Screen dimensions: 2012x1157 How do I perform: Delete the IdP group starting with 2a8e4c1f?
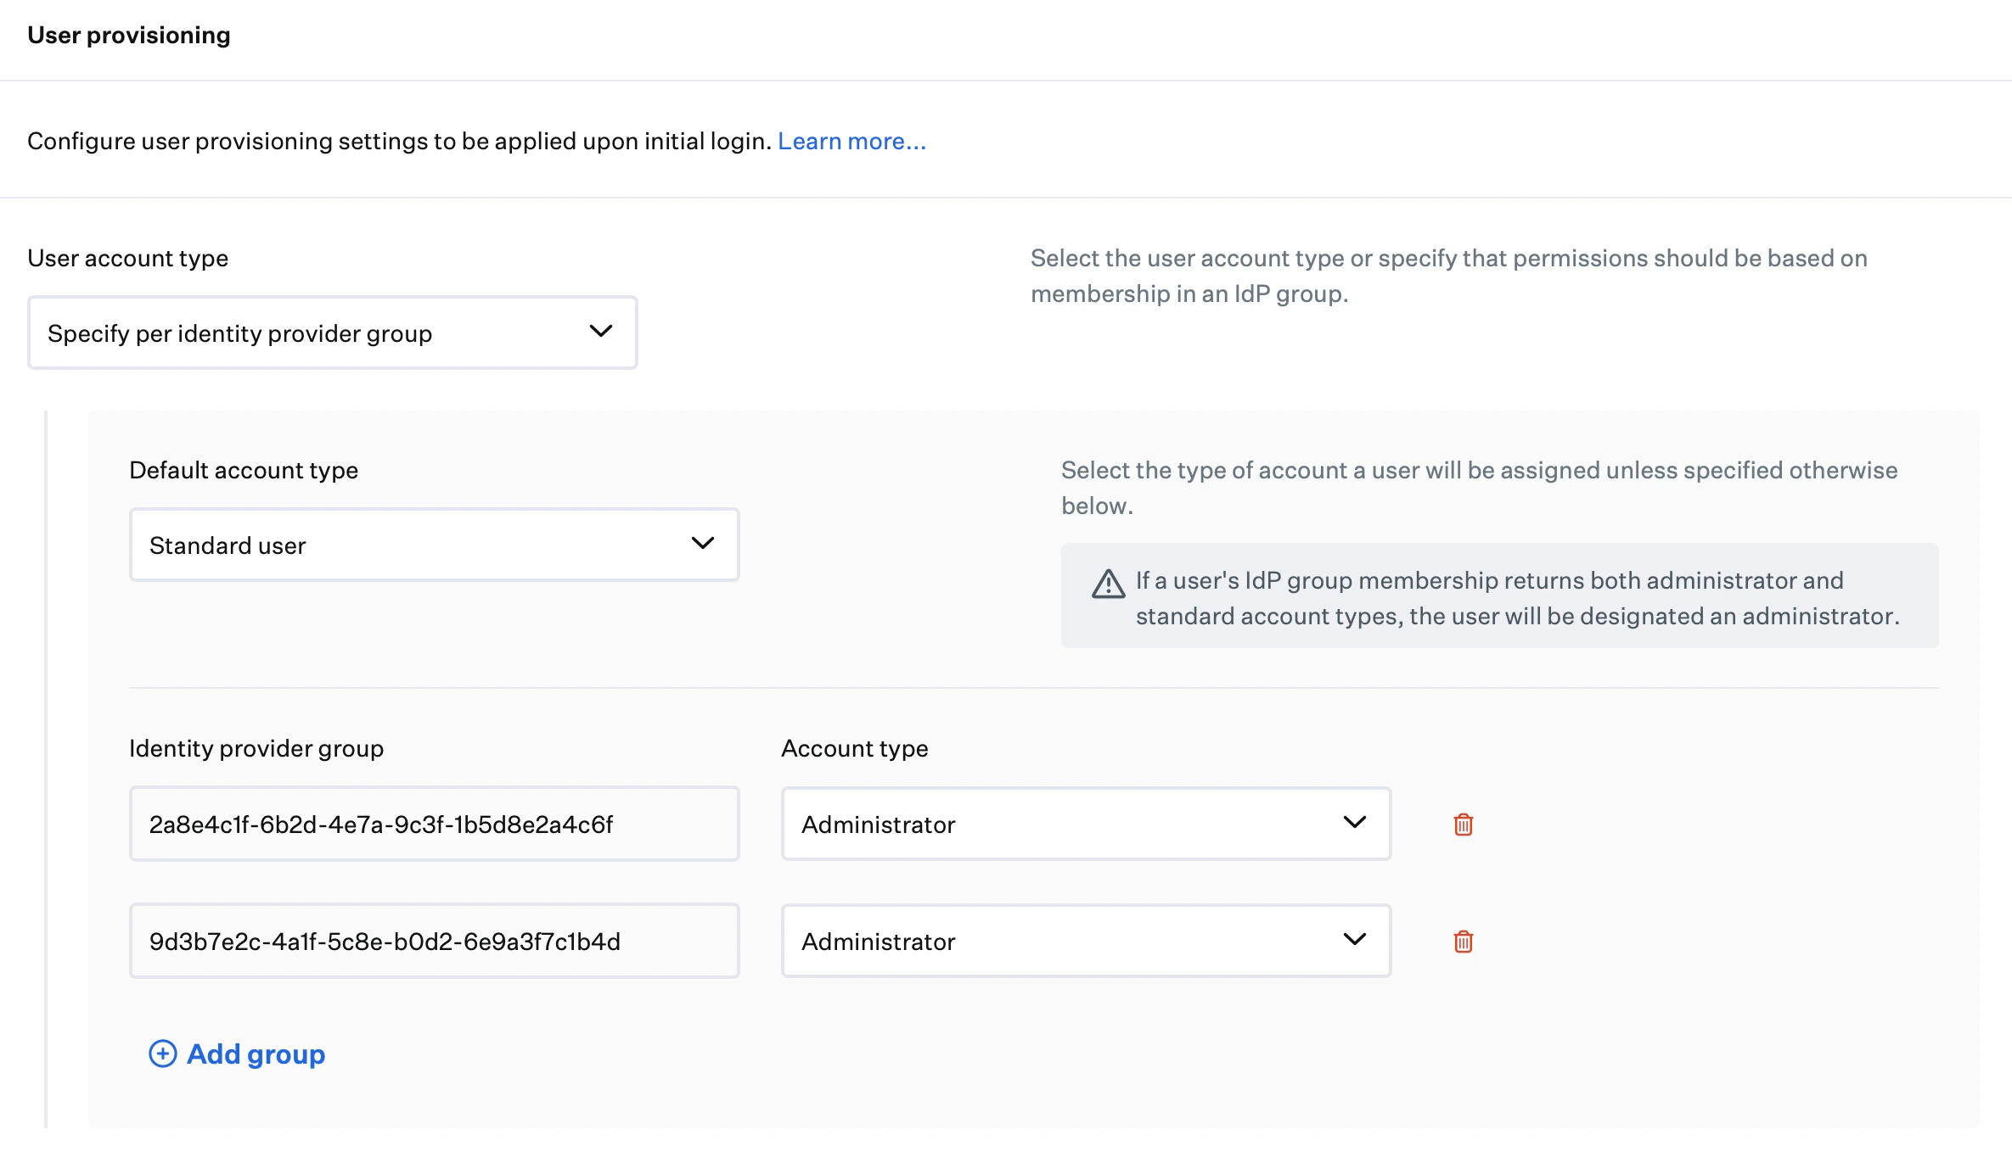[1463, 824]
